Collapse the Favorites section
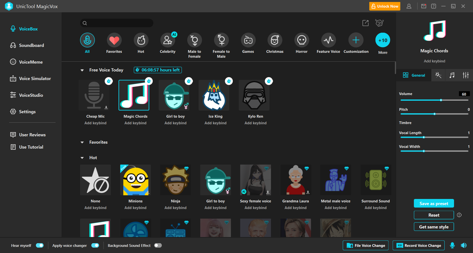 pyautogui.click(x=82, y=142)
